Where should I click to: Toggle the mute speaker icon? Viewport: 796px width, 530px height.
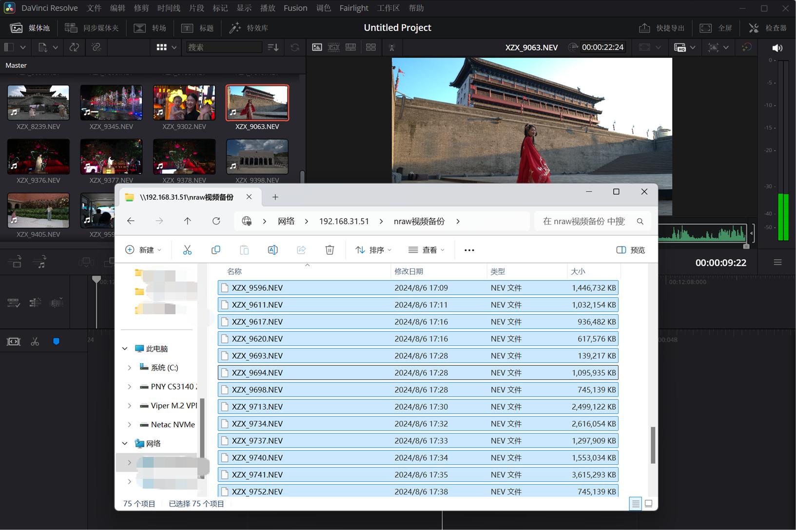click(777, 47)
